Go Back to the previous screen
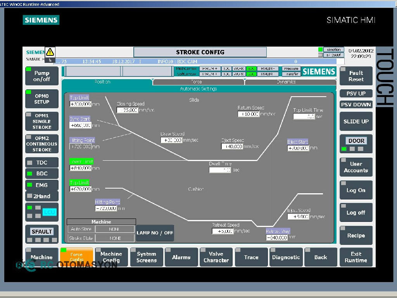397x298 pixels. pyautogui.click(x=321, y=257)
